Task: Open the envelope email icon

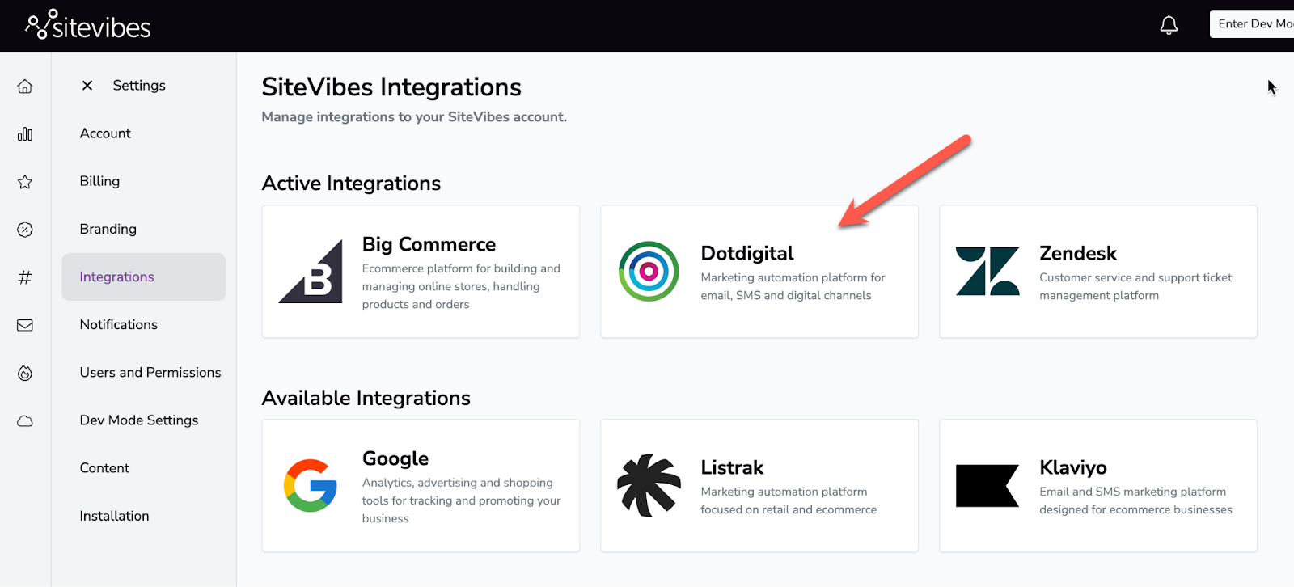Action: tap(25, 325)
